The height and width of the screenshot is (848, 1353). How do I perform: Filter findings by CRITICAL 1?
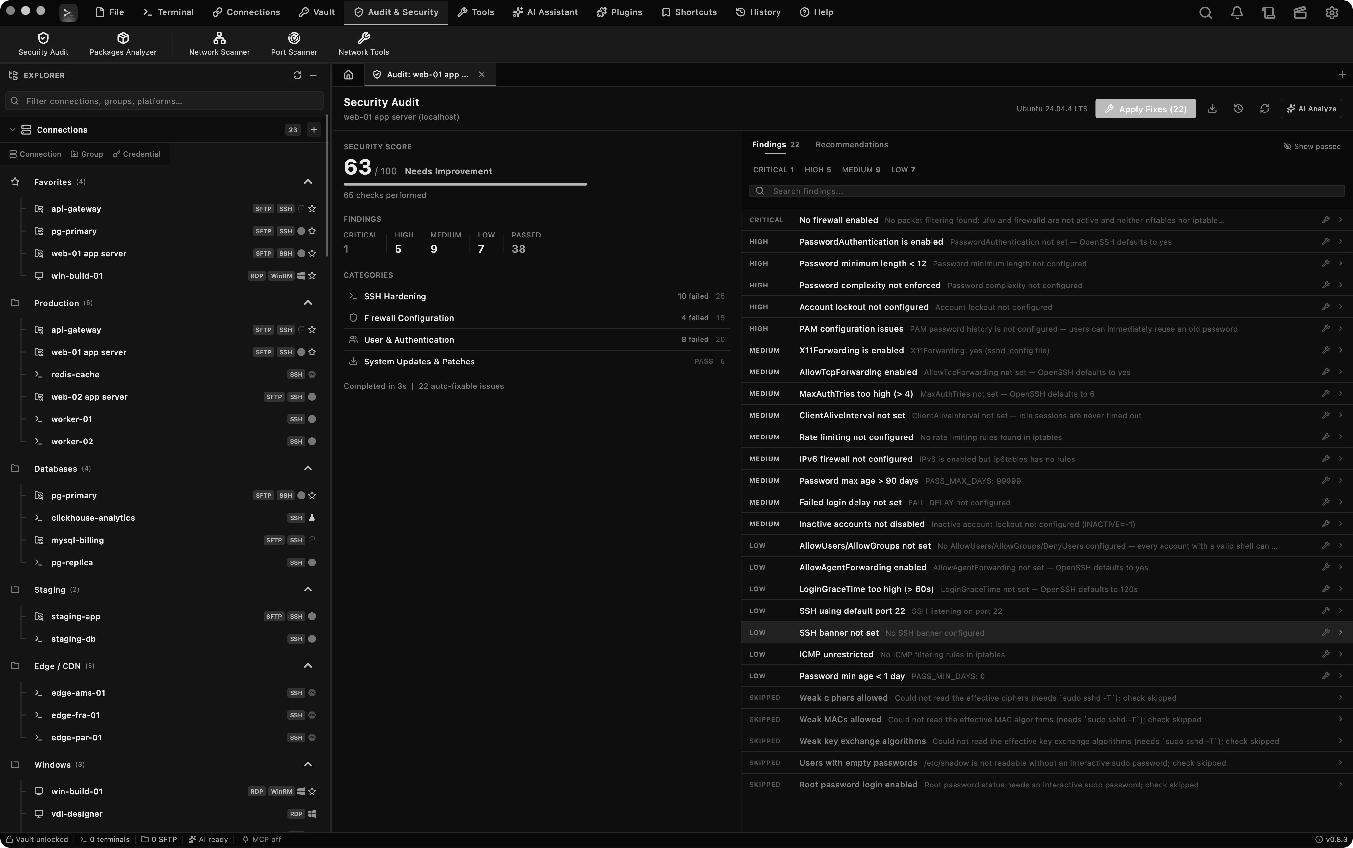click(x=773, y=170)
